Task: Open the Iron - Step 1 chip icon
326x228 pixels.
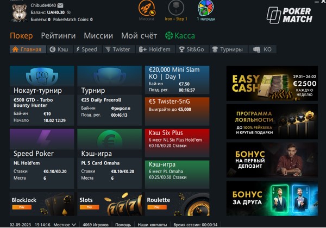Action: (176, 8)
